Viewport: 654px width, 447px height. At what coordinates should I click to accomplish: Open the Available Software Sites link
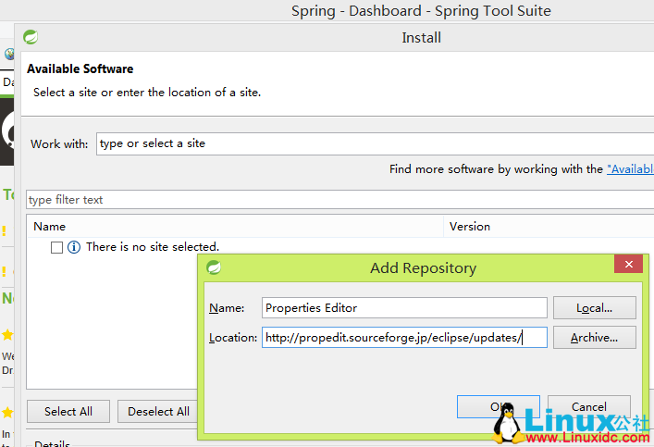[630, 169]
